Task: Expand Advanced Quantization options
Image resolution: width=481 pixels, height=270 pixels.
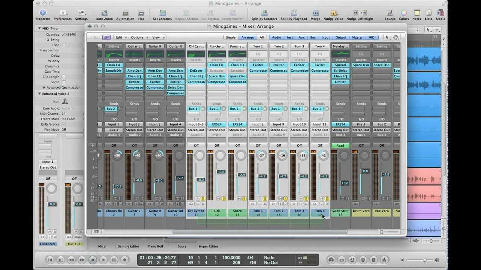Action: click(44, 87)
